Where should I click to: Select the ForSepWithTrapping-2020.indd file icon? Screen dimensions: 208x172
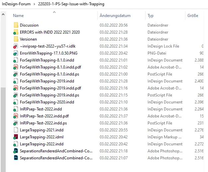16,102
